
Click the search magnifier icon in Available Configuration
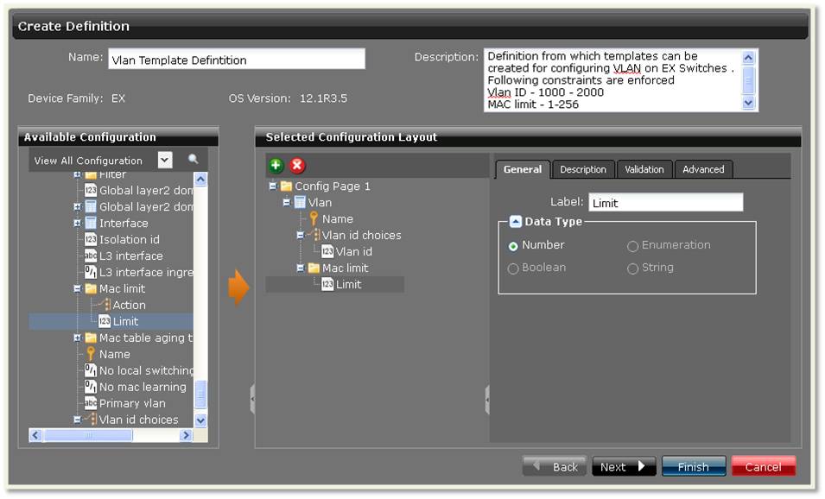pyautogui.click(x=194, y=160)
